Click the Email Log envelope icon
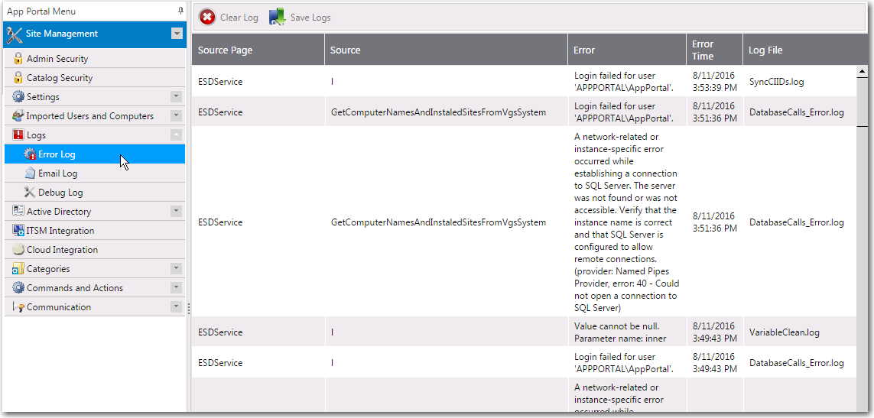The image size is (874, 418). [30, 173]
